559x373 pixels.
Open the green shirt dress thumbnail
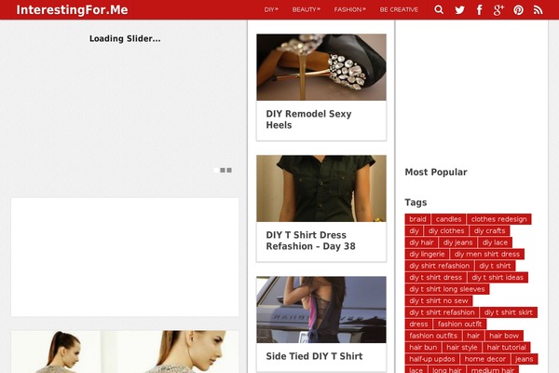321,188
